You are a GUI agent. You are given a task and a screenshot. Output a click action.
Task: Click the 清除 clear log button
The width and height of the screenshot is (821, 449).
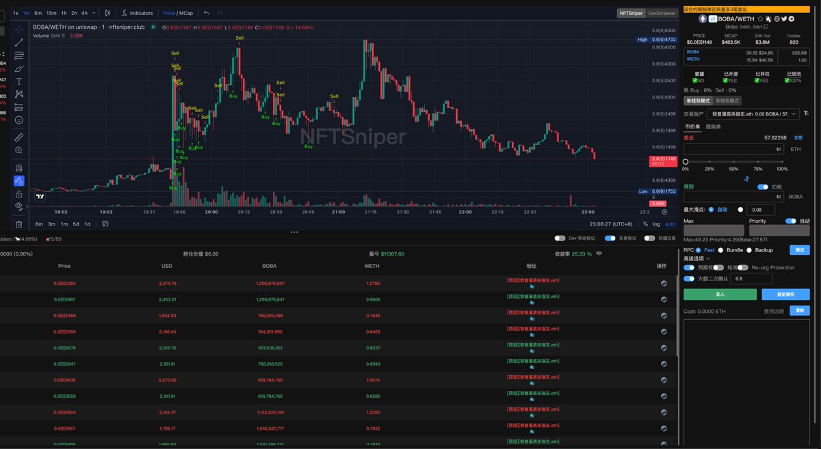coord(800,311)
